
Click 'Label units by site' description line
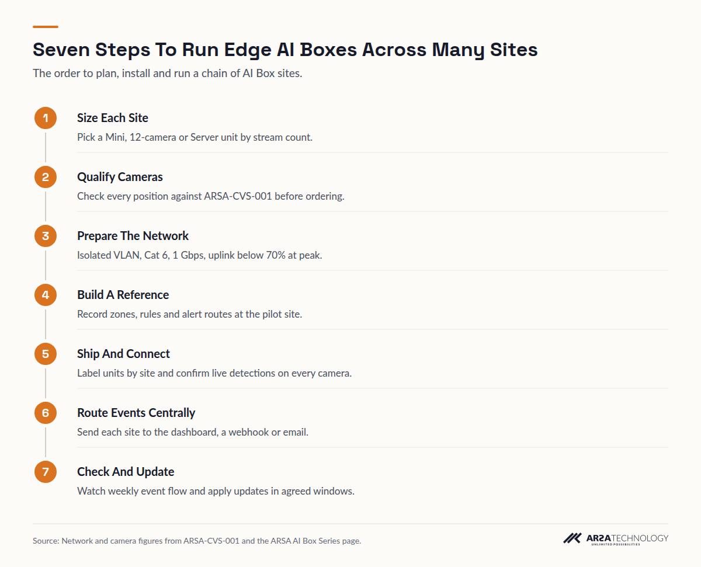(x=214, y=374)
